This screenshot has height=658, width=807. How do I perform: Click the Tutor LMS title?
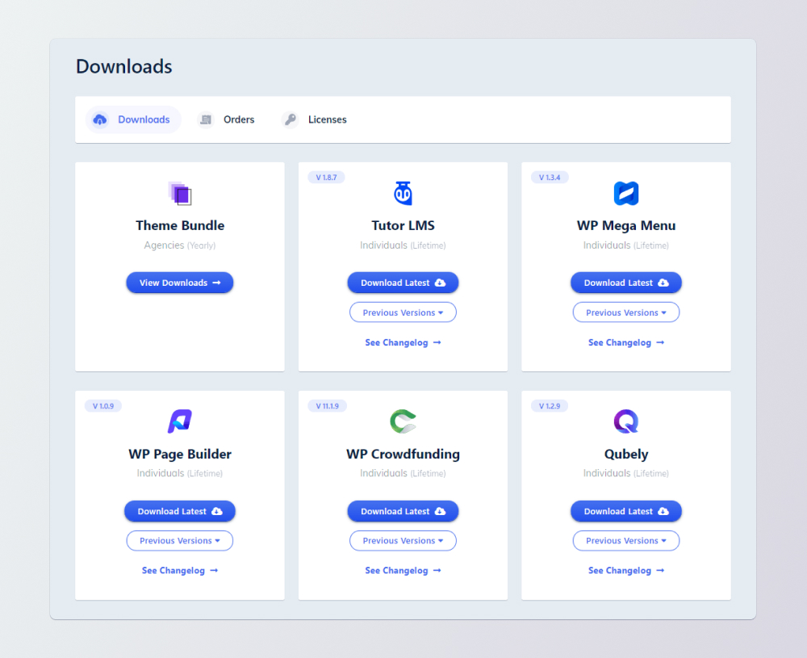403,225
